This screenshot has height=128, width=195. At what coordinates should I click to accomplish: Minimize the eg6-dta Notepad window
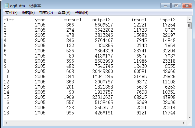165,6
